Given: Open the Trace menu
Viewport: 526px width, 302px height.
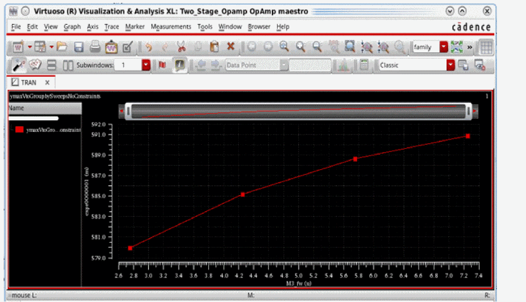Looking at the screenshot, I should (112, 26).
